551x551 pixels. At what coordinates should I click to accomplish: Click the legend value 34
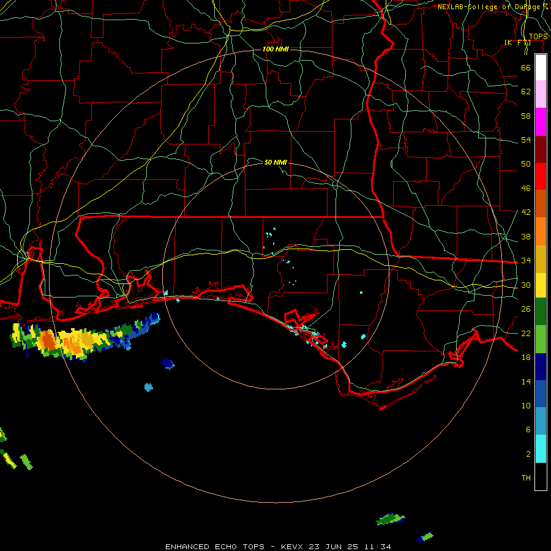pyautogui.click(x=526, y=260)
